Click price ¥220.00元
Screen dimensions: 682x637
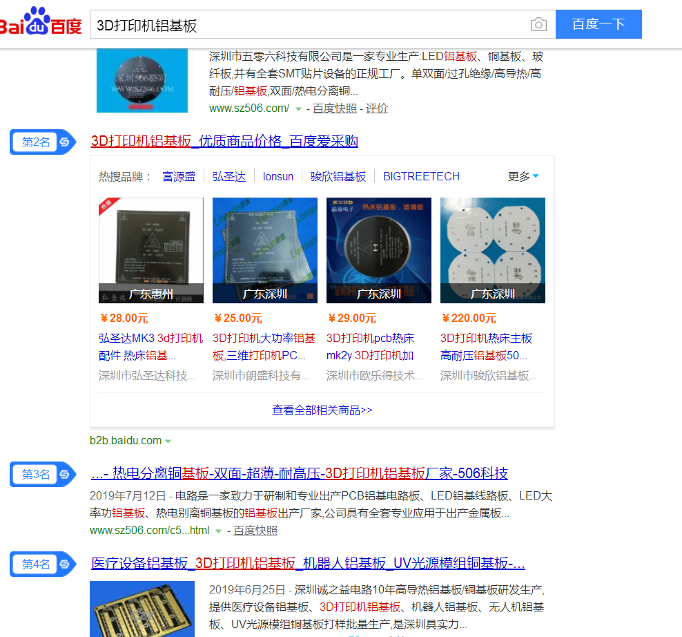pyautogui.click(x=469, y=318)
